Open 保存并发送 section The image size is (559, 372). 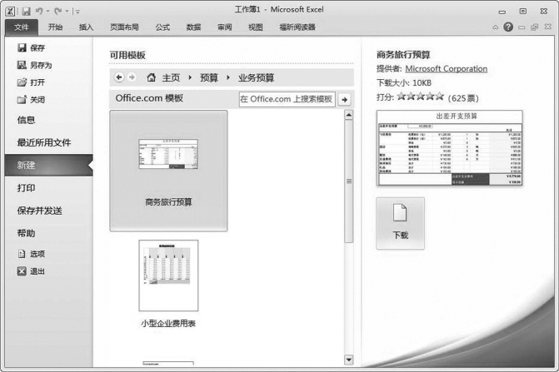tap(40, 211)
